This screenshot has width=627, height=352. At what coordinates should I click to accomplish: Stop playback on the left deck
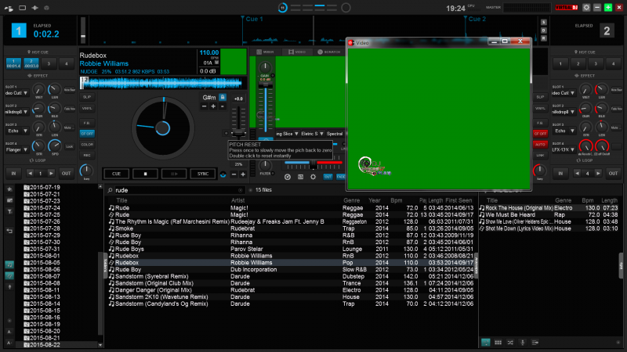pos(145,173)
